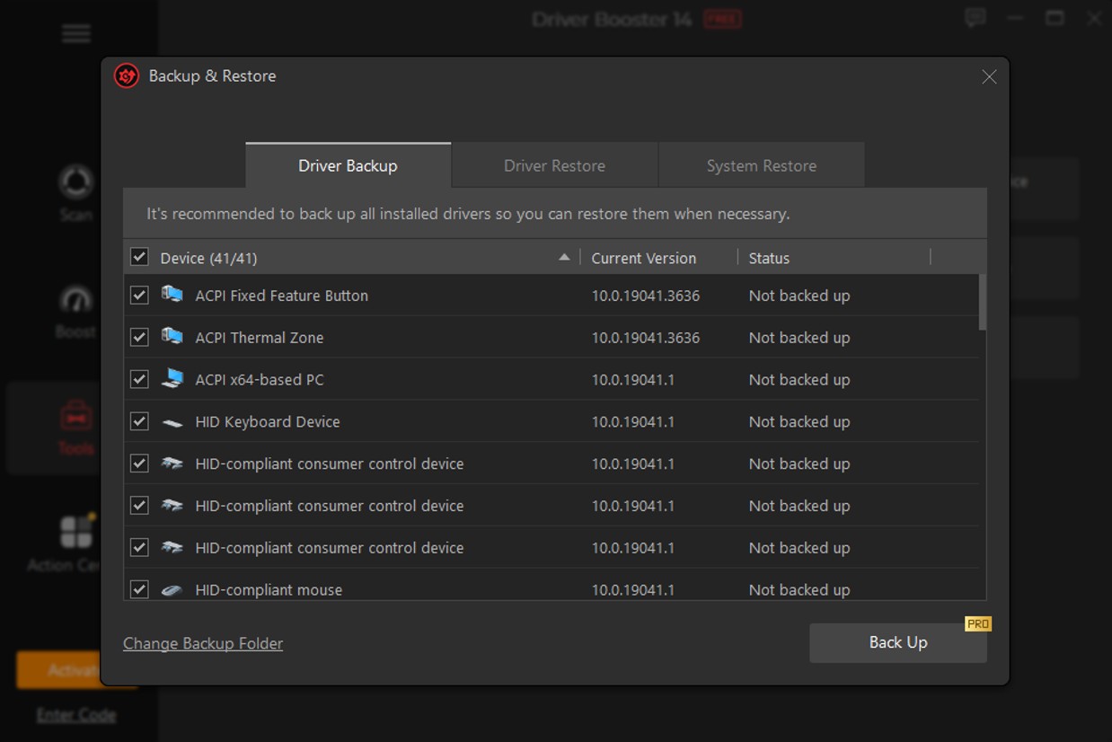
Task: Click the ACPI Fixed Feature Button device icon
Action: [172, 295]
